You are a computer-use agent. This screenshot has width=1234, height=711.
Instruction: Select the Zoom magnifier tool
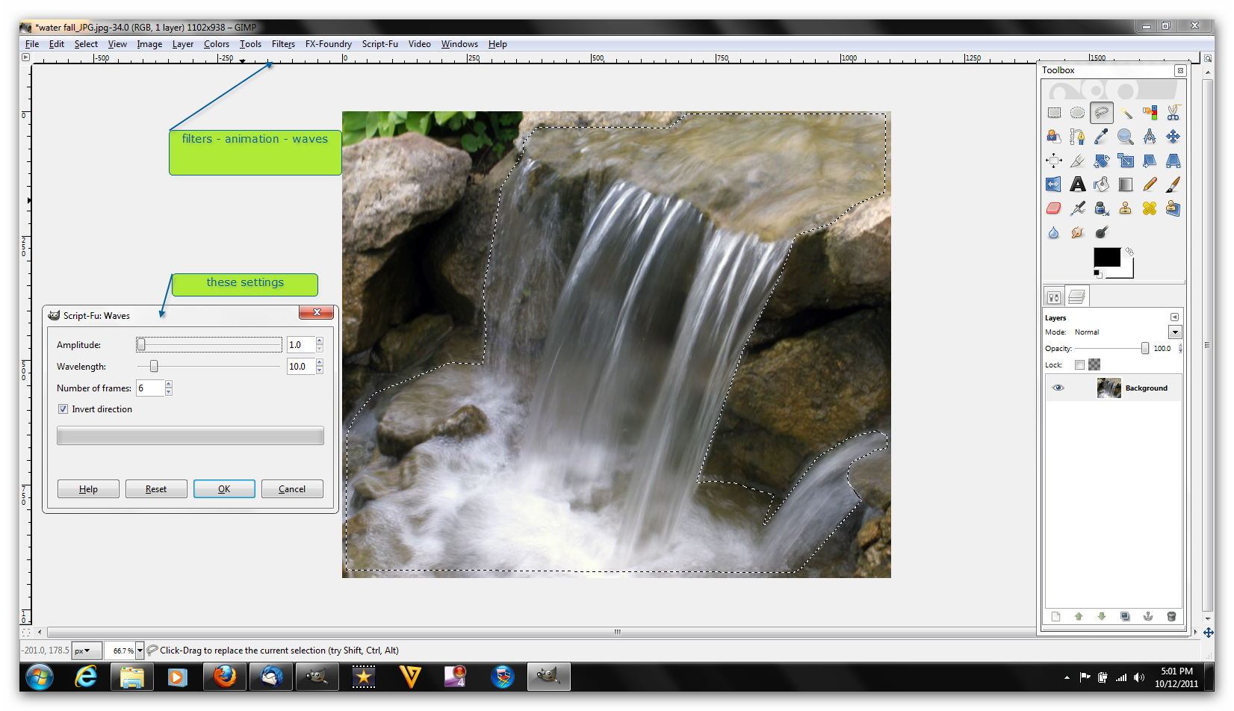pos(1126,137)
